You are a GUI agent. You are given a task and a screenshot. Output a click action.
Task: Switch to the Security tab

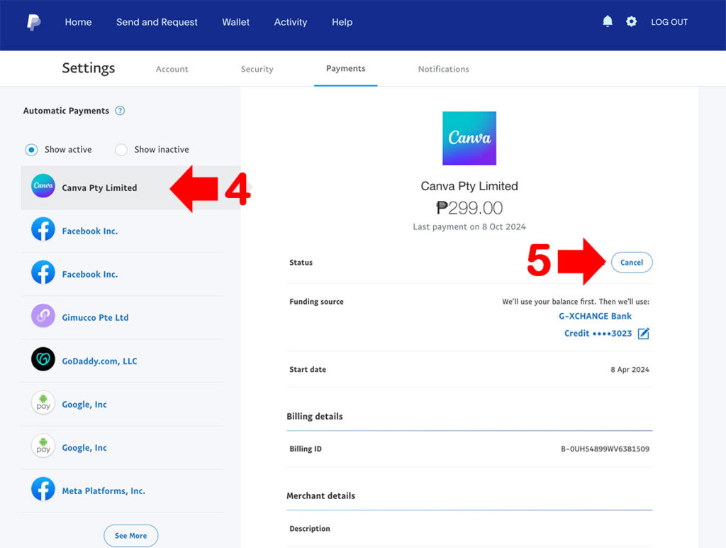click(x=257, y=69)
